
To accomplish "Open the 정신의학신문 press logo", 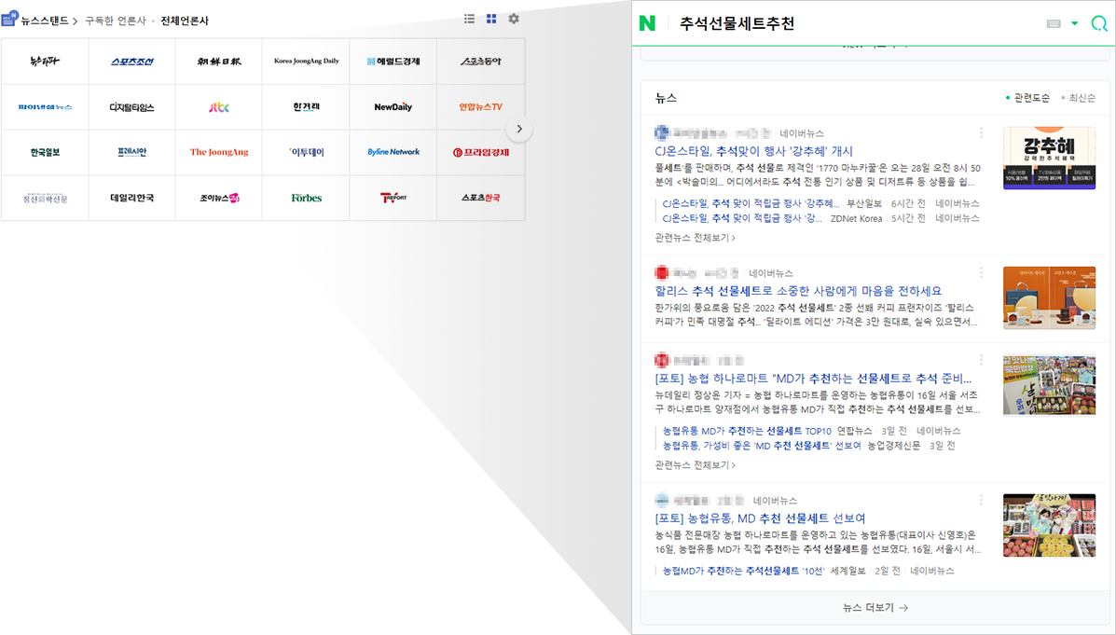I will click(45, 198).
